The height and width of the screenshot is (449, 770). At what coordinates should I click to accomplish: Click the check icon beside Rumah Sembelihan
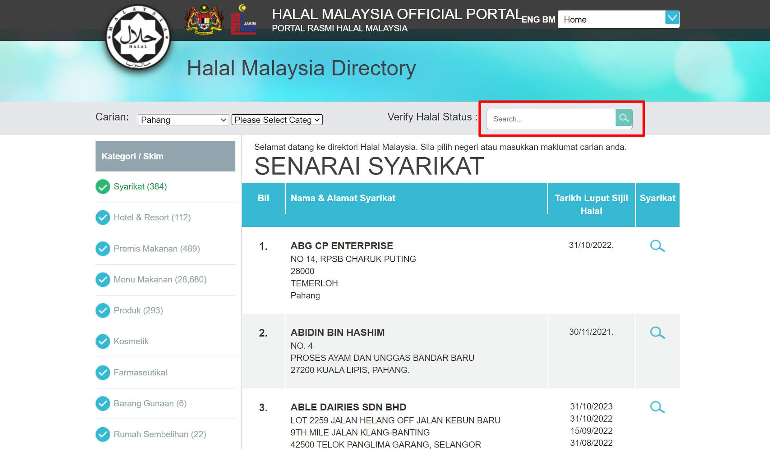[103, 434]
